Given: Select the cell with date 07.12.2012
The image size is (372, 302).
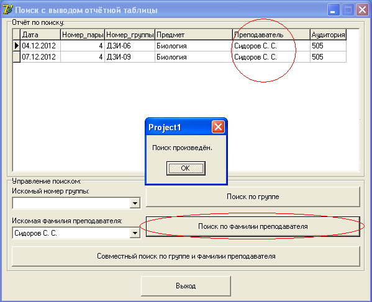Looking at the screenshot, I should [x=40, y=57].
